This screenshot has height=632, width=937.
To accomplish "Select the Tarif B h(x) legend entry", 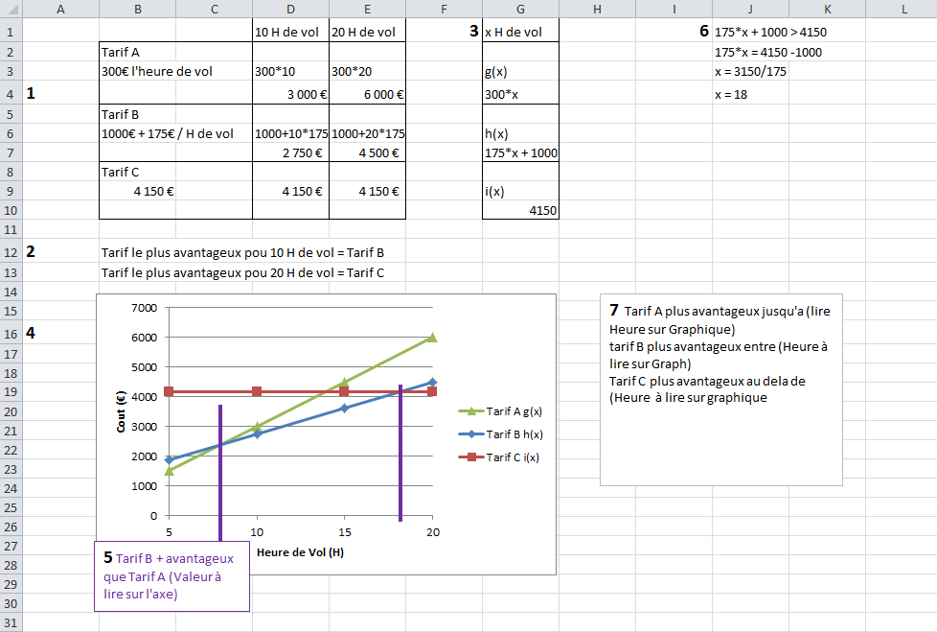I will pos(499,434).
